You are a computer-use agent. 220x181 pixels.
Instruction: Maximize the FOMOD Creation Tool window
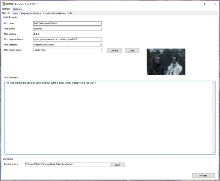(205, 4)
